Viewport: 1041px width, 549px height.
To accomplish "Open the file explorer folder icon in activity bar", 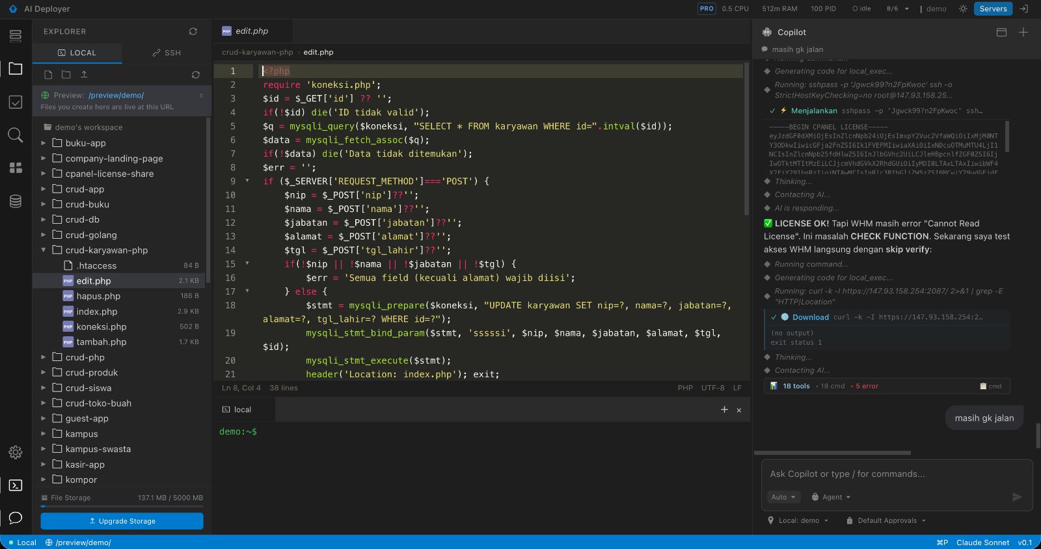I will tap(16, 68).
